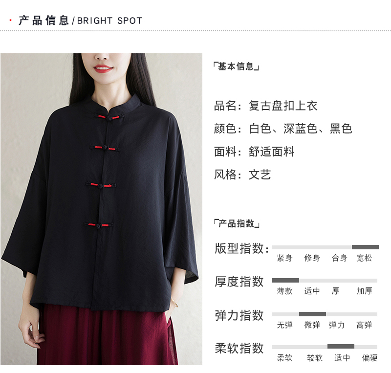Select the 品名 复古盘扣上衣 text
This screenshot has width=391, height=373.
(x=266, y=106)
